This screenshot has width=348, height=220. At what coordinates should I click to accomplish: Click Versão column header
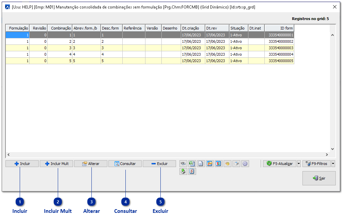click(153, 28)
